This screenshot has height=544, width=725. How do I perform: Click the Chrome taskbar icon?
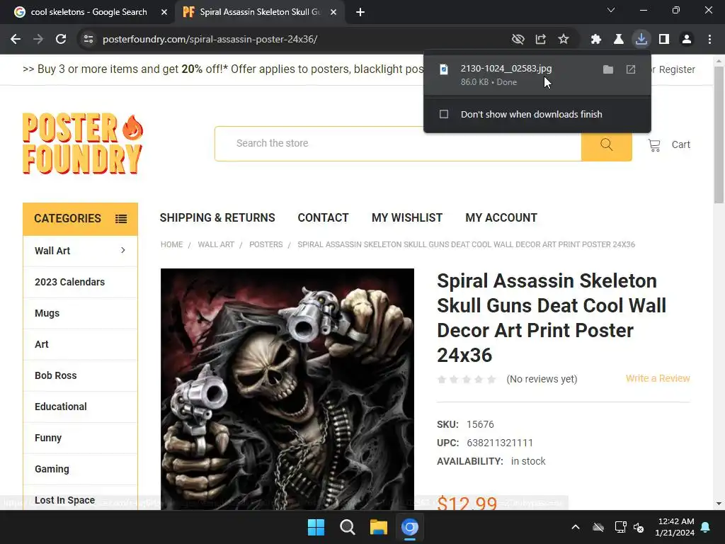[x=410, y=527]
